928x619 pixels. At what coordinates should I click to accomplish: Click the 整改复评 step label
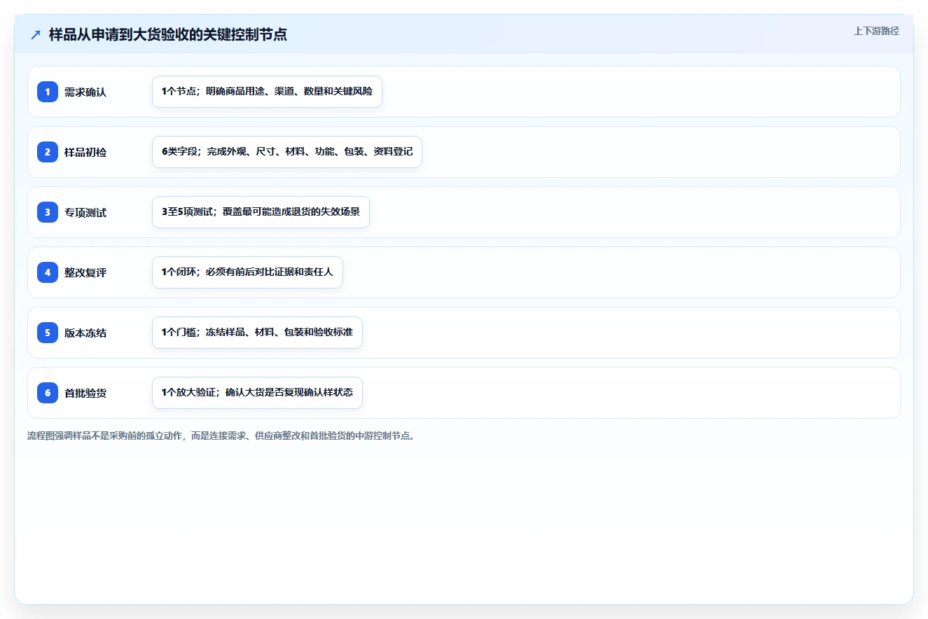pyautogui.click(x=85, y=272)
